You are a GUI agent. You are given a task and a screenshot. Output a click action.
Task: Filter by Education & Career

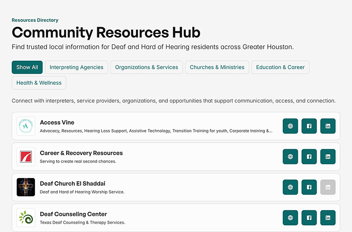point(280,67)
